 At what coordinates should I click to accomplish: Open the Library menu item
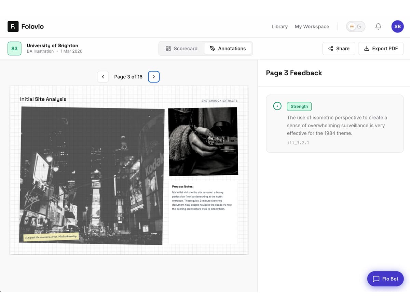point(279,26)
